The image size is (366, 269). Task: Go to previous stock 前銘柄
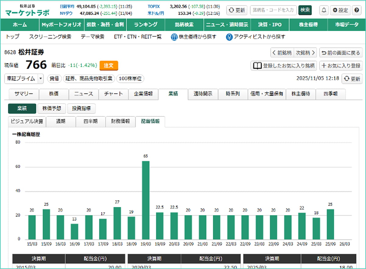(x=282, y=53)
